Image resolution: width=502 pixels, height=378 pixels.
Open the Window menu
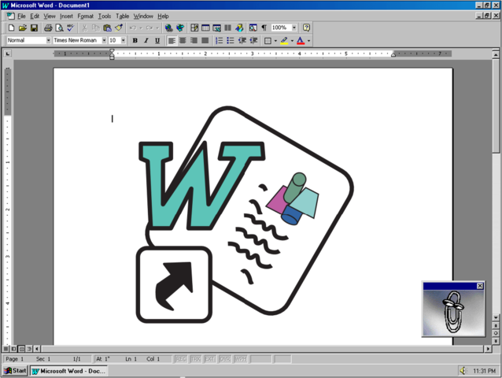coord(143,16)
